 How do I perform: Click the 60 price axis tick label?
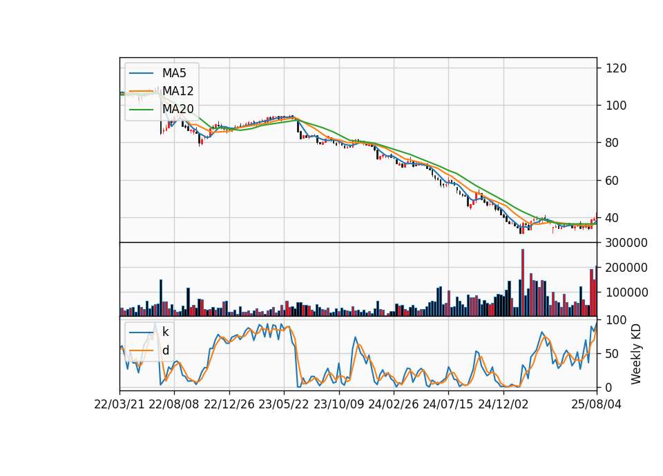[x=613, y=181]
